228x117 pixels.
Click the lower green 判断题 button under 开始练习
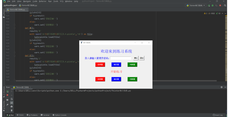(132, 79)
